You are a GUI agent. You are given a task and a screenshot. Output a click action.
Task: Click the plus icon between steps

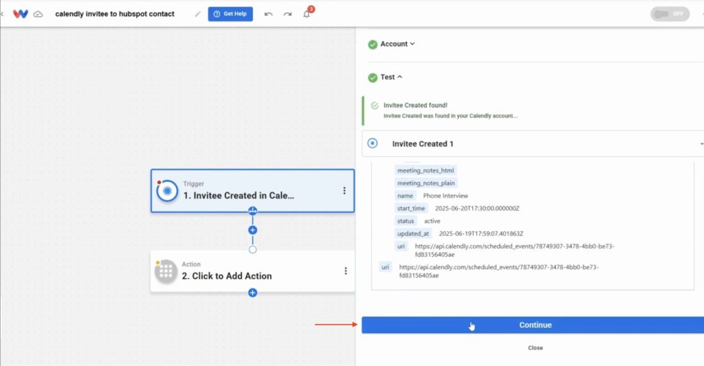point(252,230)
